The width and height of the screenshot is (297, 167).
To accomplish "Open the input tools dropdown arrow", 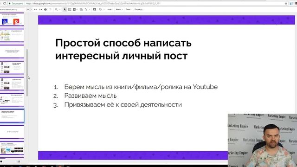I will pyautogui.click(x=104, y=9).
